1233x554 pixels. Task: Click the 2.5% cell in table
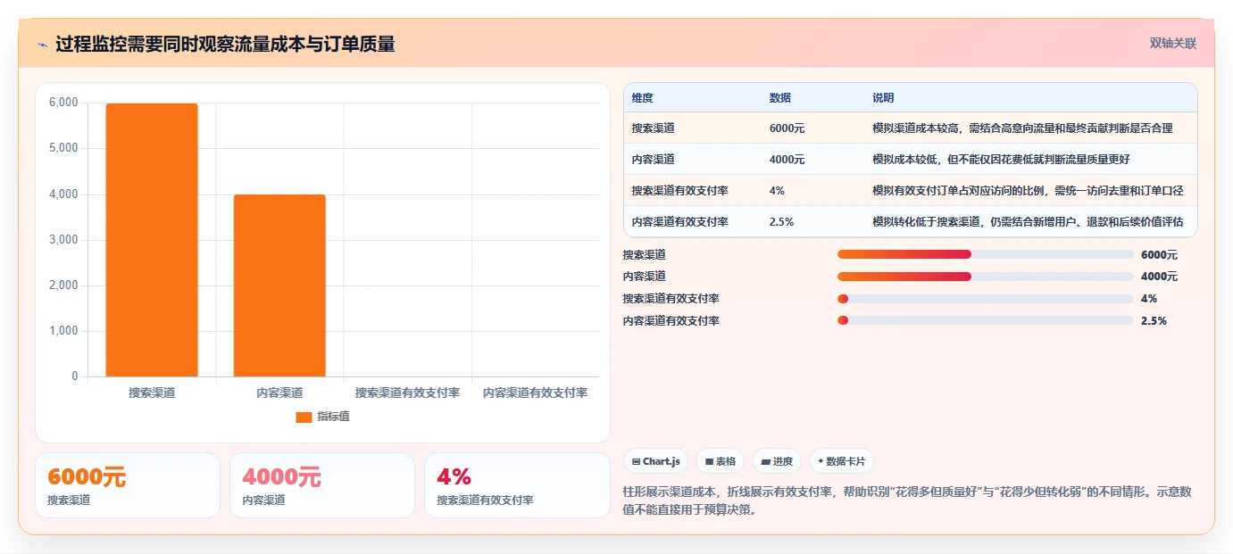point(781,222)
